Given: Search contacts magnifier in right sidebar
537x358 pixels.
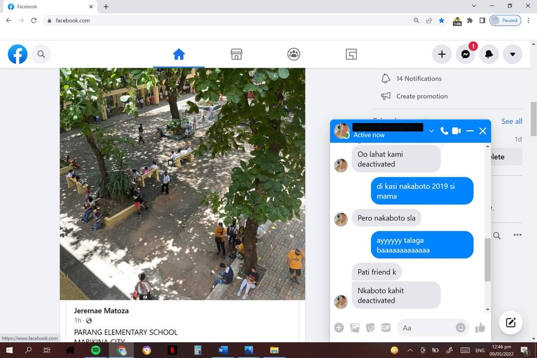Looking at the screenshot, I should coord(497,235).
